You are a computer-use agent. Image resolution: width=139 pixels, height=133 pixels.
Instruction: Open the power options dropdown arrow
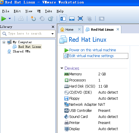10,19
